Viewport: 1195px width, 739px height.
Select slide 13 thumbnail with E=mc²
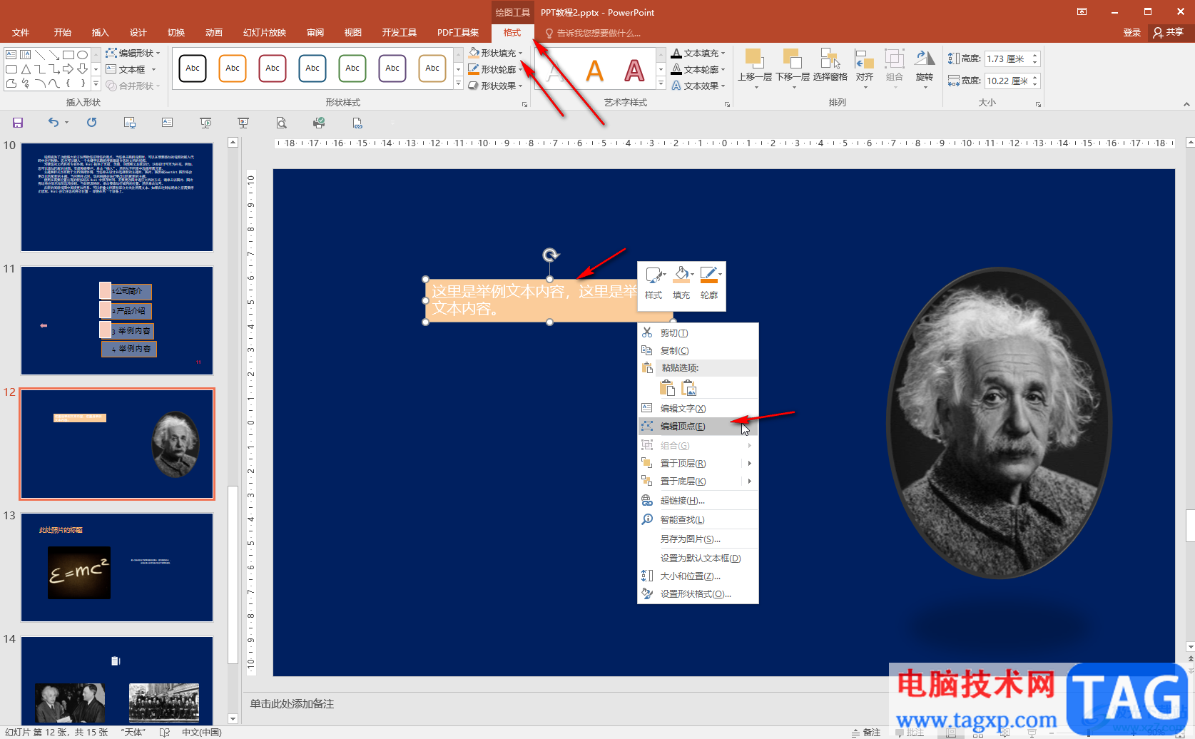(117, 568)
